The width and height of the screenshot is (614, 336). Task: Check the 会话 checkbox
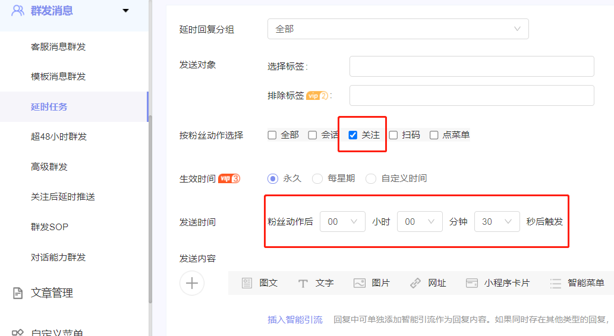313,135
